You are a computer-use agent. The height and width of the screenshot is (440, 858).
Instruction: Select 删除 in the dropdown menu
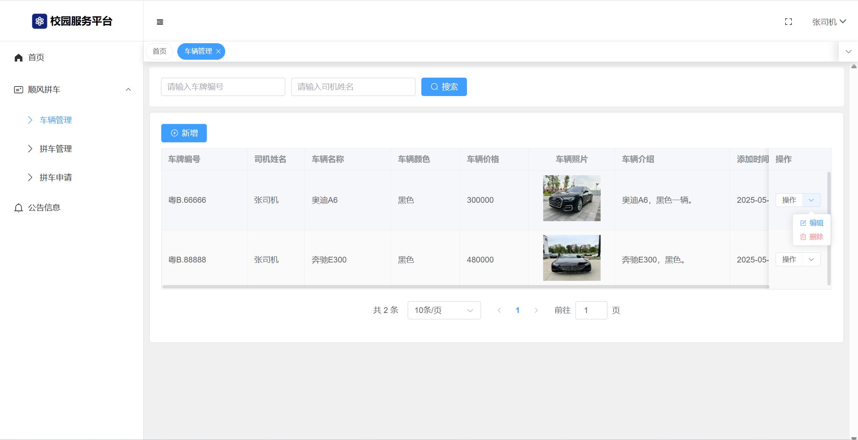[x=812, y=237]
